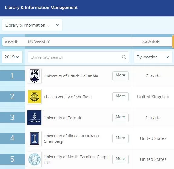Click More for The University of Sheffield
Screen dimensions: 174x169
[x=120, y=96]
